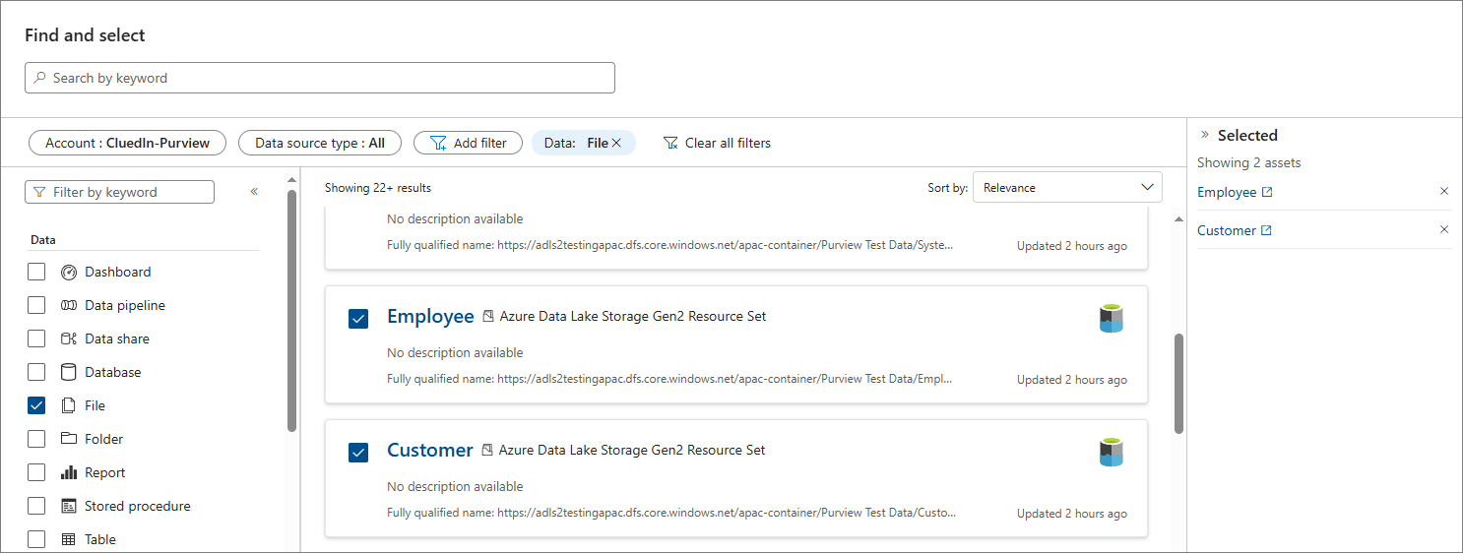Check the Folder checkbox

click(x=36, y=439)
